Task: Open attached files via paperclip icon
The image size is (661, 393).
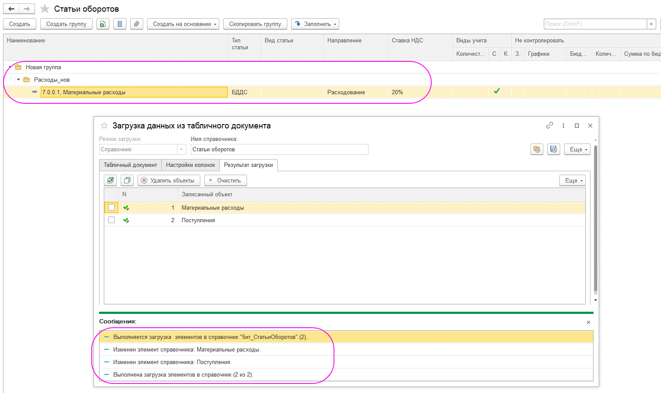Action: point(137,24)
